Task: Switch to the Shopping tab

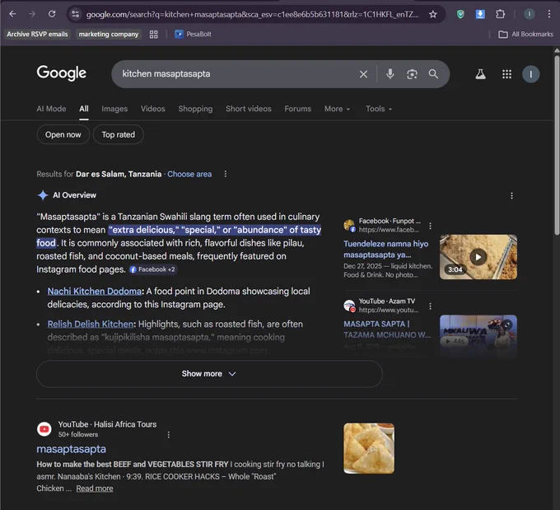Action: pos(195,109)
